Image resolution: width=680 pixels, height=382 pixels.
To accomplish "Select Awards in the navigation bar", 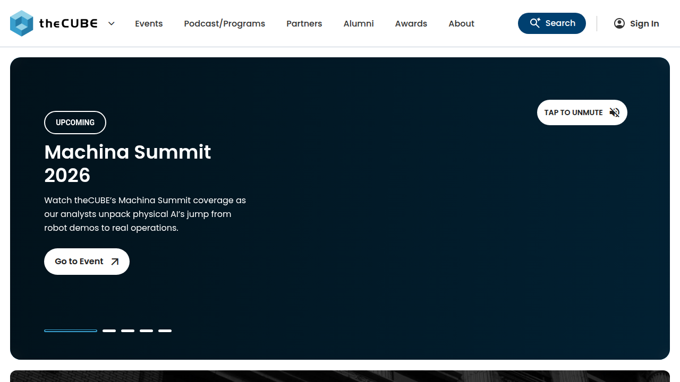I will (x=411, y=23).
